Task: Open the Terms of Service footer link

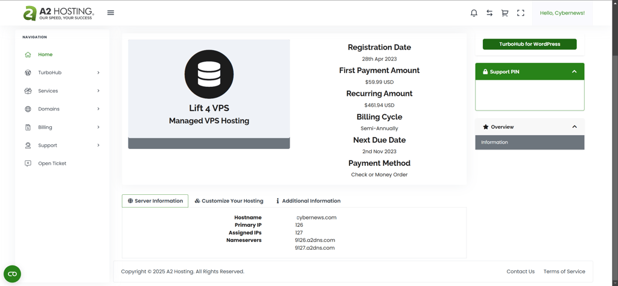Action: coord(564,272)
